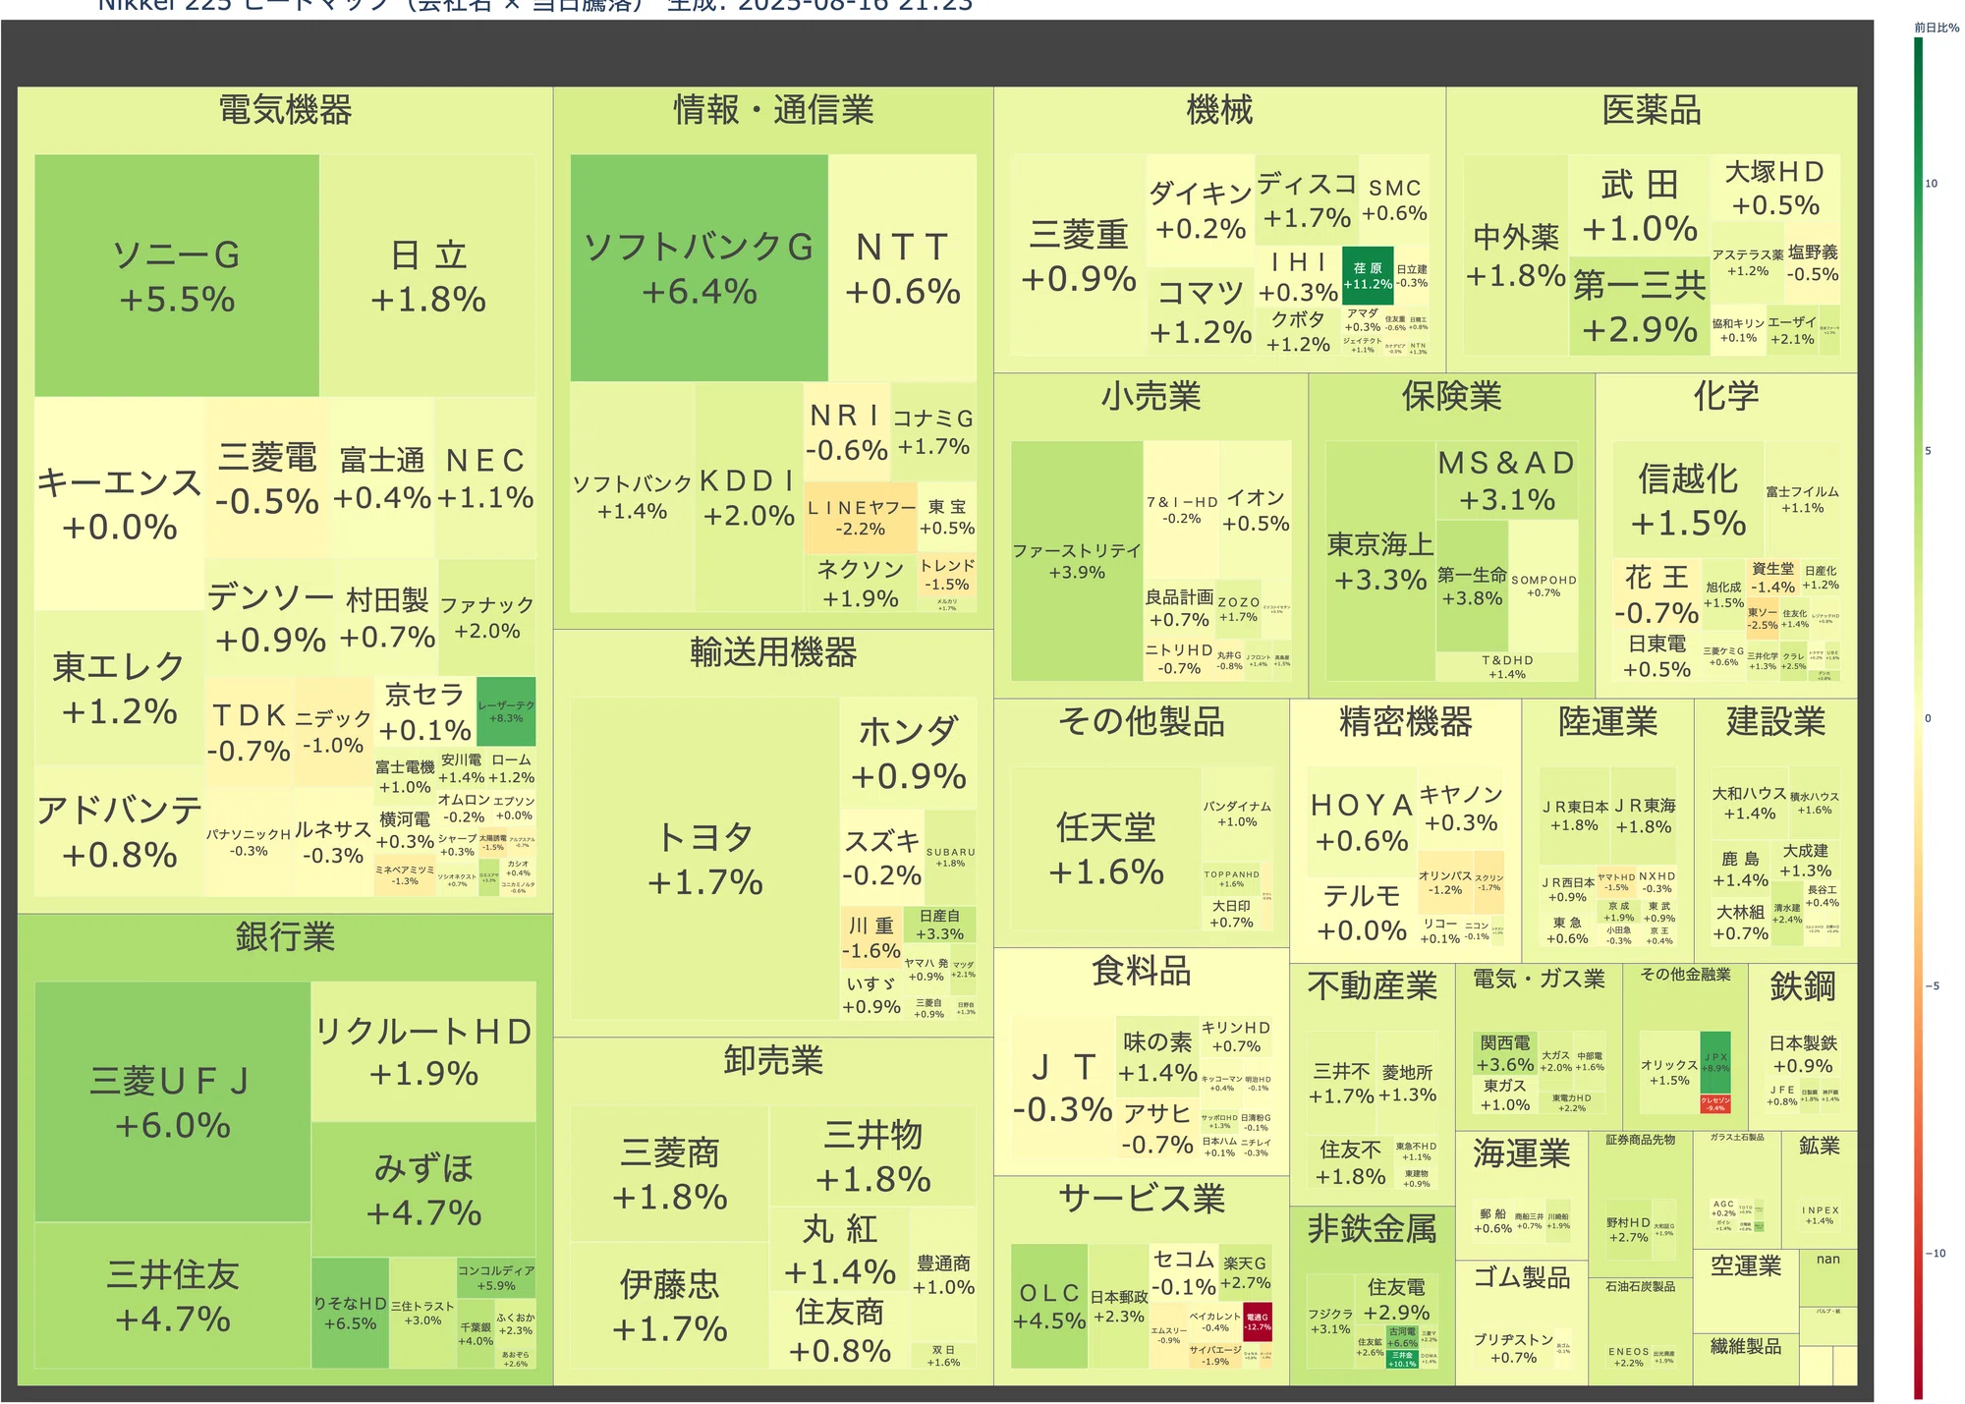This screenshot has width=1965, height=1404.
Task: Select the 三井住友 +4.7% tile
Action: tap(173, 1296)
